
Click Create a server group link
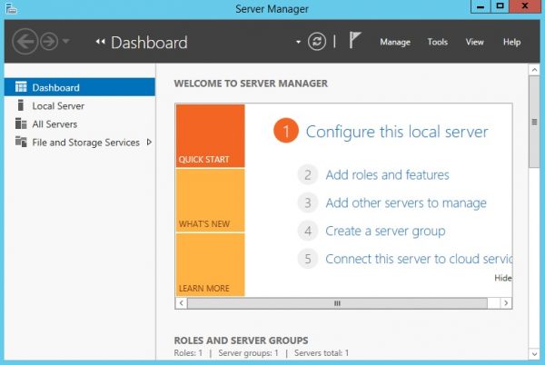tap(385, 231)
